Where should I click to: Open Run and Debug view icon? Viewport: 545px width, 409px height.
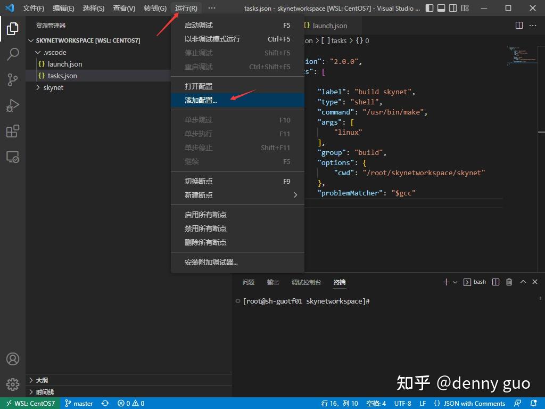pyautogui.click(x=13, y=105)
